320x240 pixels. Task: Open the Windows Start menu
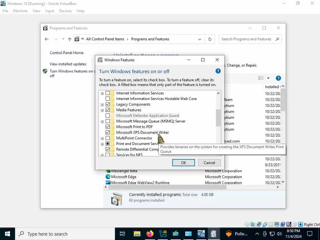(x=7, y=234)
